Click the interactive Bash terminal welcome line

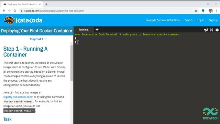pyautogui.click(x=128, y=34)
